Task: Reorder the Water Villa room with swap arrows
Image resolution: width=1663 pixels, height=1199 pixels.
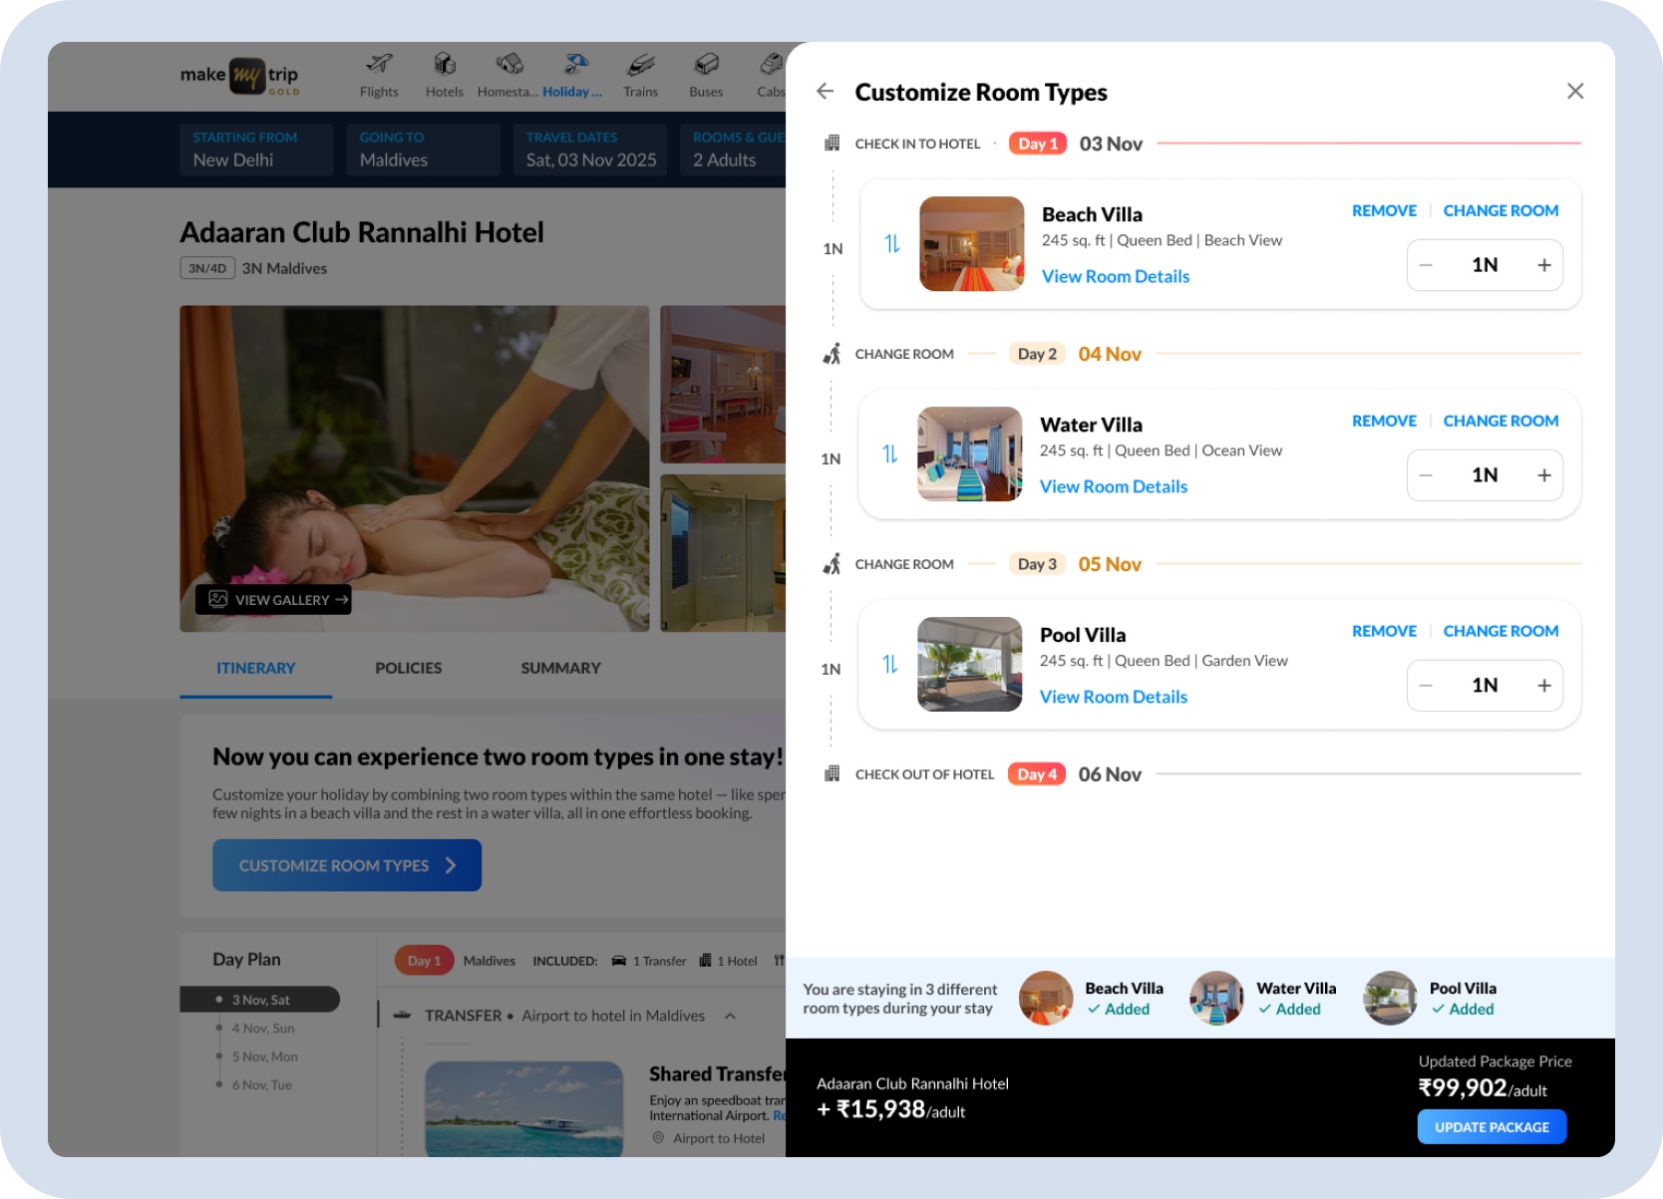Action: coord(890,454)
